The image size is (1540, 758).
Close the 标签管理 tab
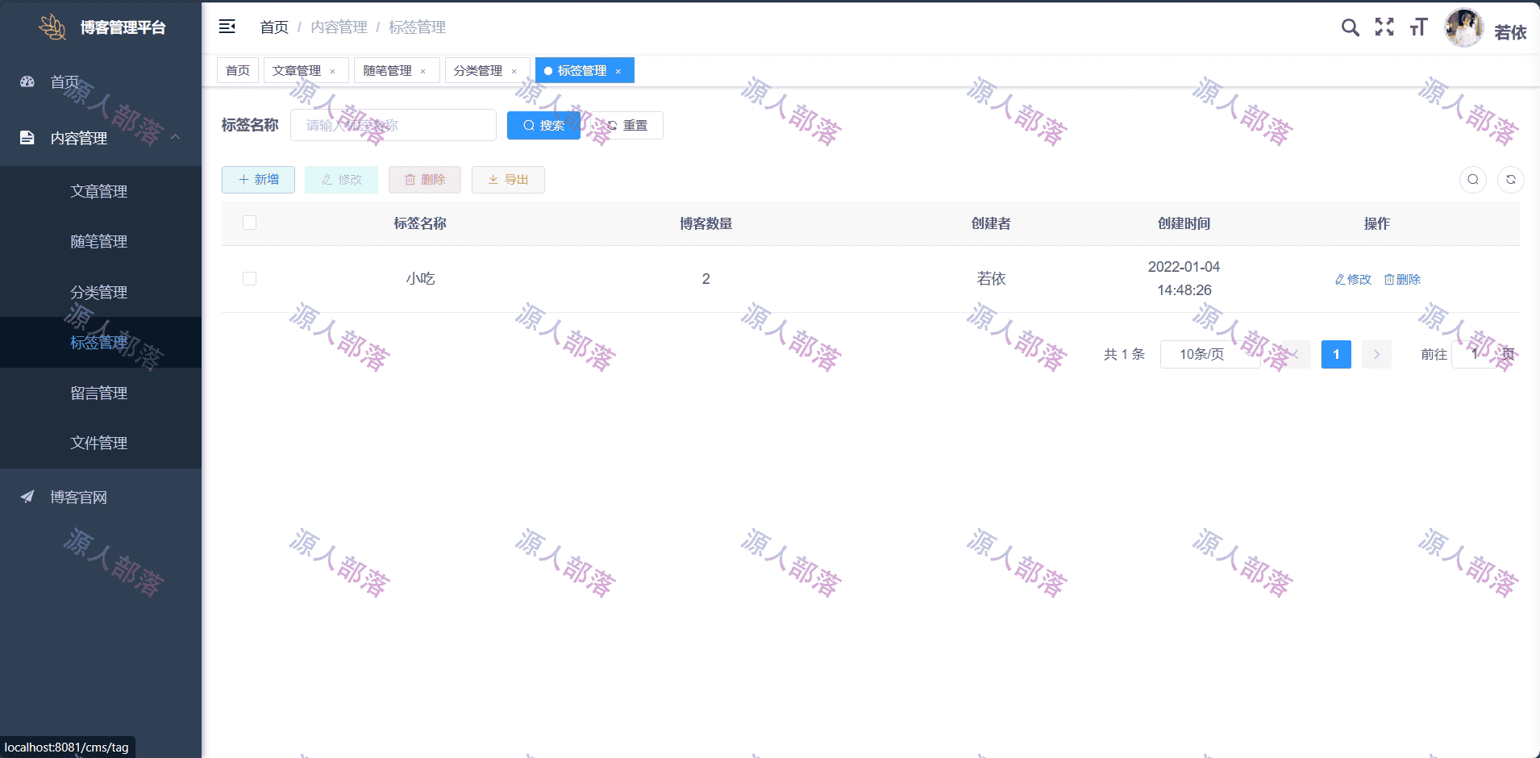point(618,71)
